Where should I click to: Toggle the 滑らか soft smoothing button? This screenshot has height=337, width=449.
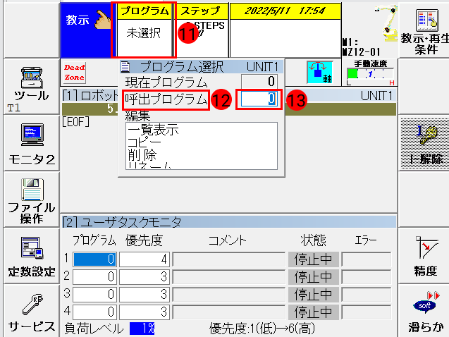point(424,312)
